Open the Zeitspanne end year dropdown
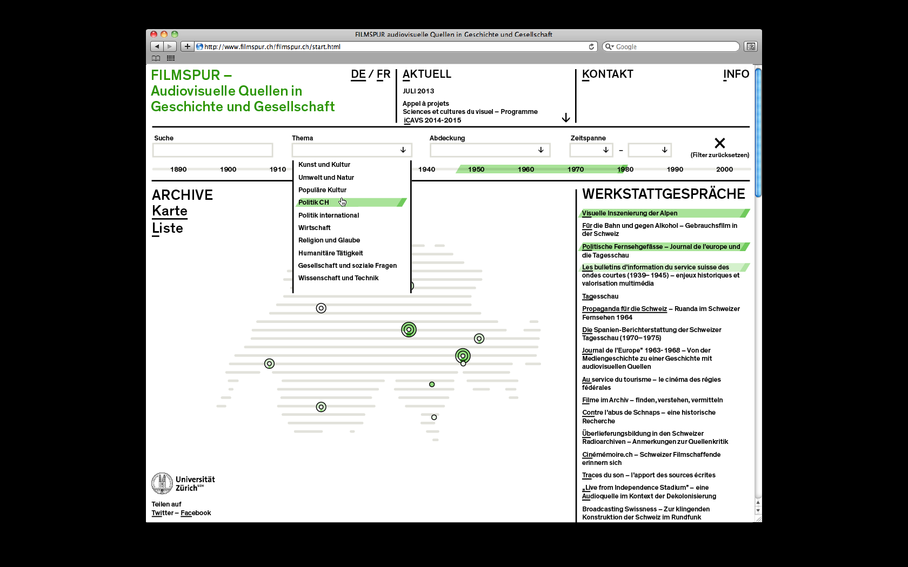Screen dimensions: 908x567 [650, 150]
